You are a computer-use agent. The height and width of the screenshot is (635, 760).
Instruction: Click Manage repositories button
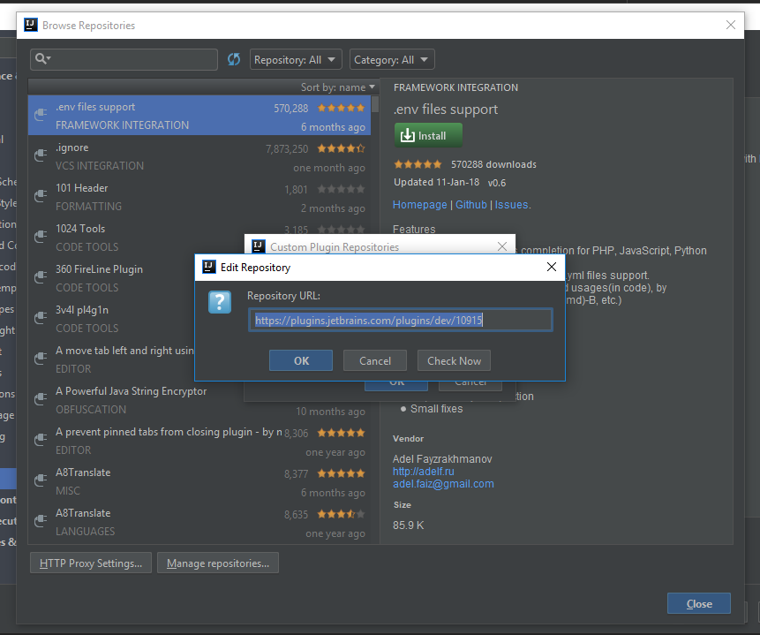pyautogui.click(x=218, y=563)
